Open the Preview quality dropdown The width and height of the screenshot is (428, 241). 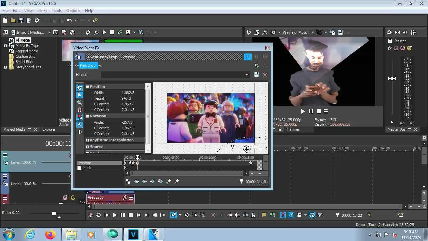click(313, 32)
